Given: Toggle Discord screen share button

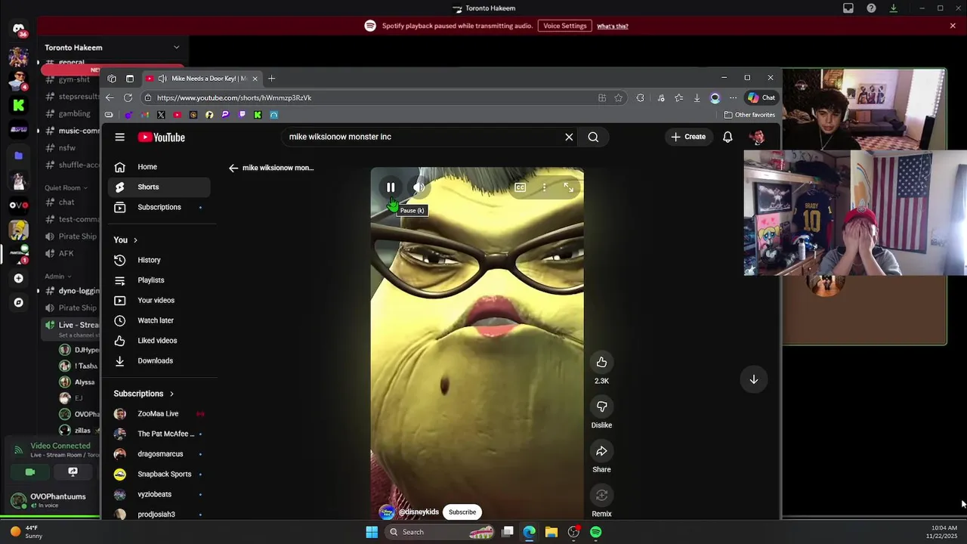Looking at the screenshot, I should 73,471.
